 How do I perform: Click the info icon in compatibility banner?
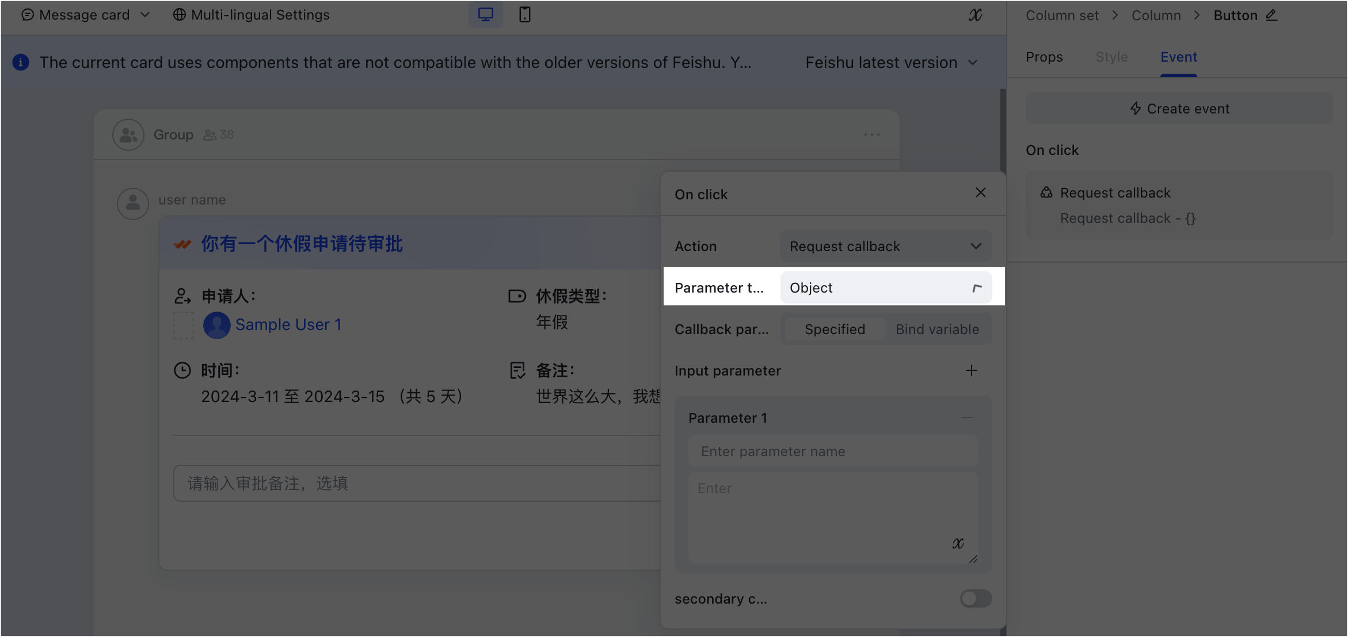click(21, 62)
